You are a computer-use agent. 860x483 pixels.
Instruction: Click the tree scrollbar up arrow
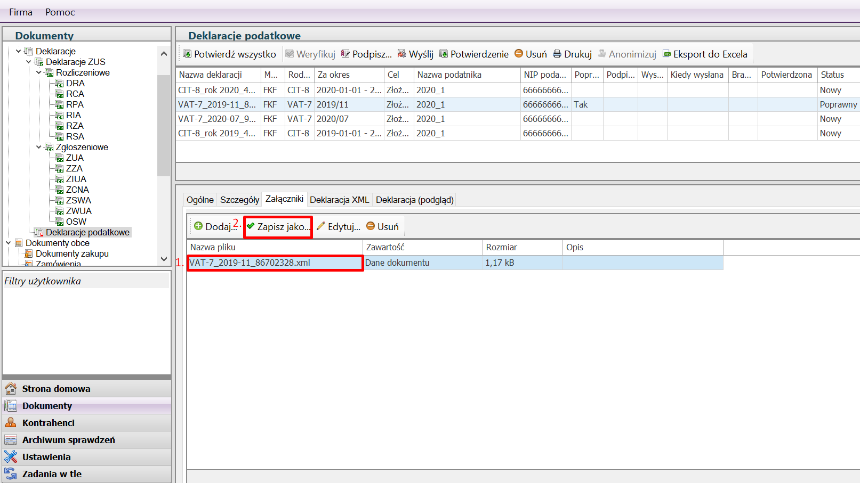pos(164,53)
